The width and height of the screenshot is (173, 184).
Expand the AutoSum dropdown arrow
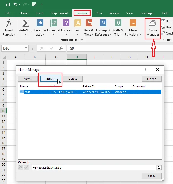click(26, 35)
